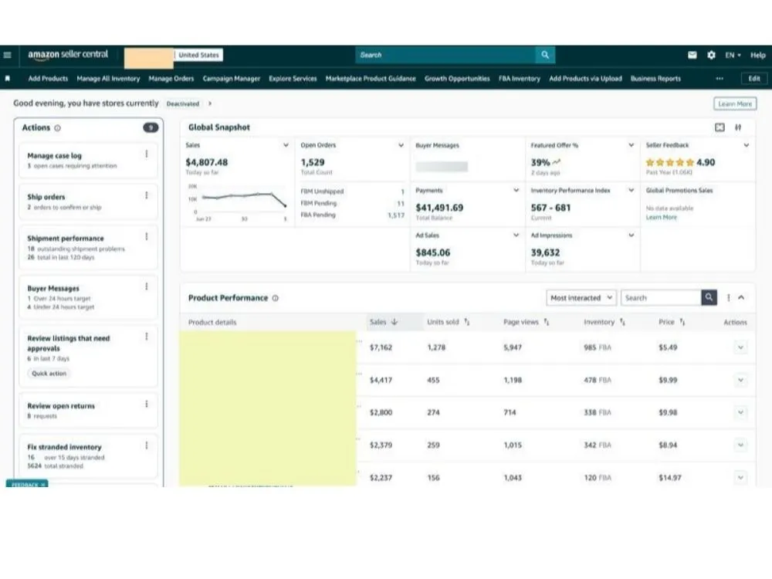772x579 pixels.
Task: Click the search magnifier button in top bar
Action: [545, 55]
